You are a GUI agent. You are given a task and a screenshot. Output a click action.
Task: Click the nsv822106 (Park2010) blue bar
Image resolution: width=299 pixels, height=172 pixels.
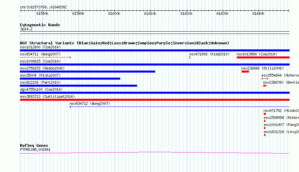tap(78, 86)
